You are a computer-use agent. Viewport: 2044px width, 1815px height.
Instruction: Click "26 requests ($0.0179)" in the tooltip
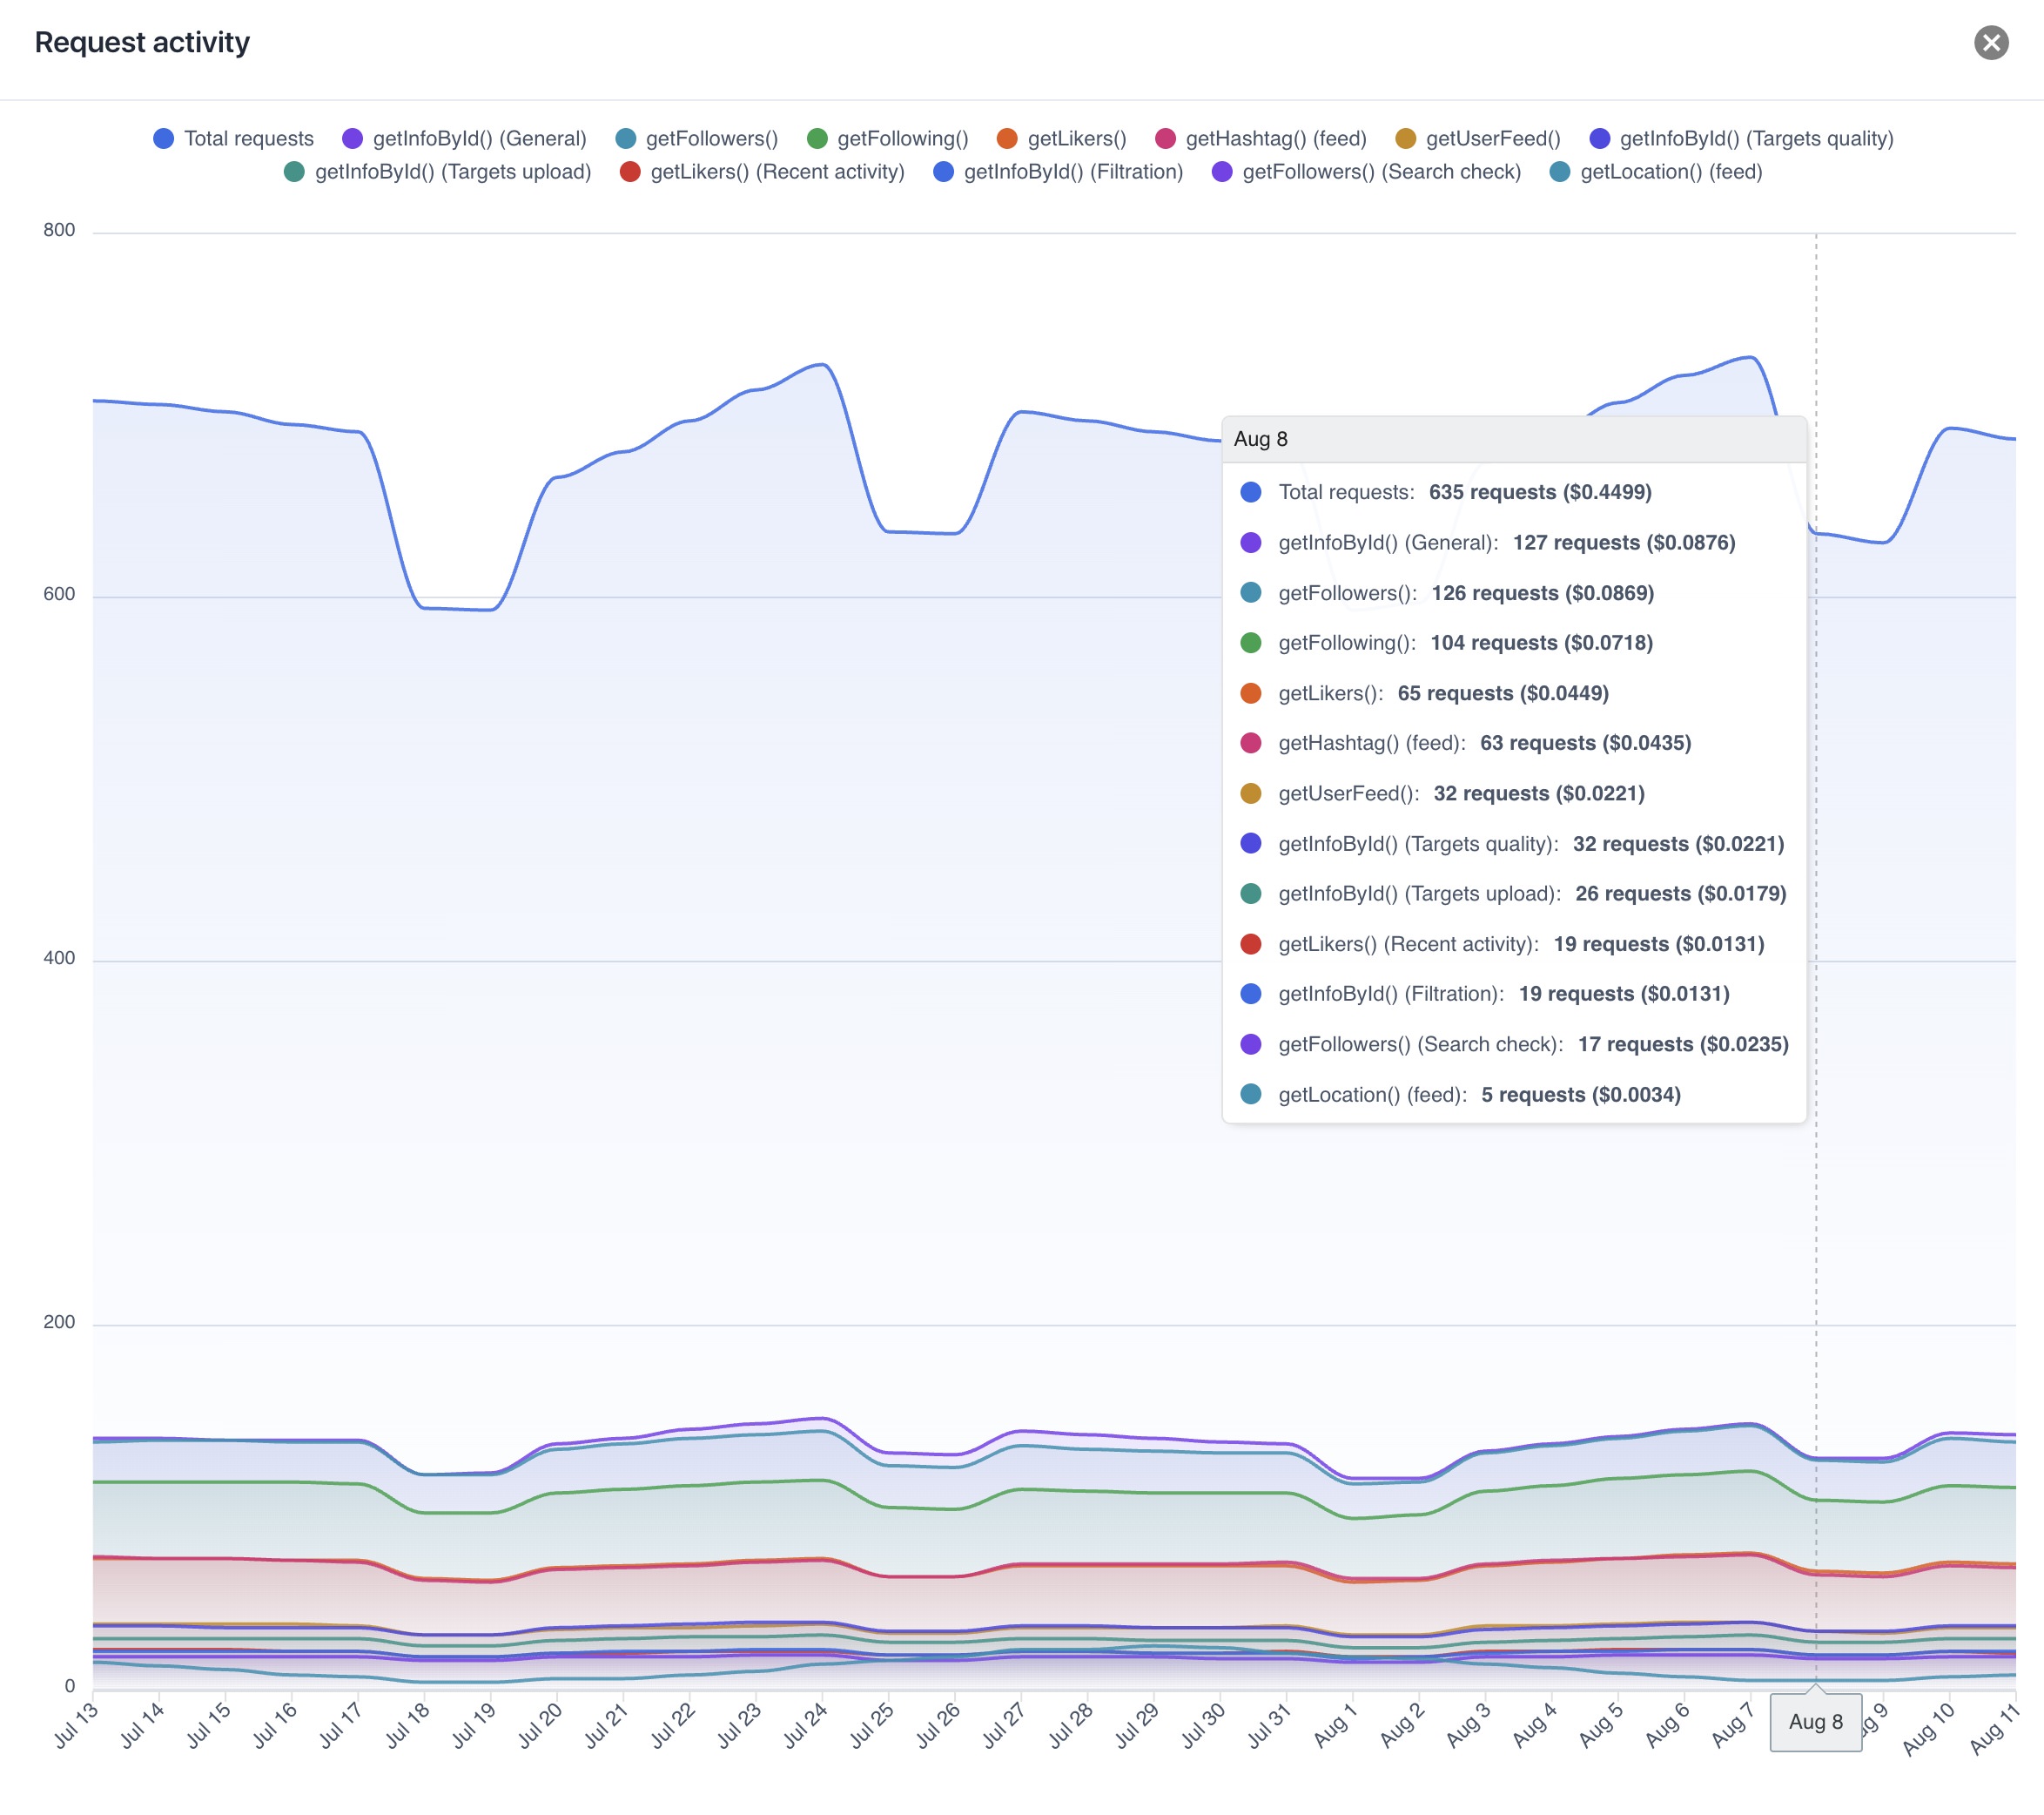[x=1681, y=894]
